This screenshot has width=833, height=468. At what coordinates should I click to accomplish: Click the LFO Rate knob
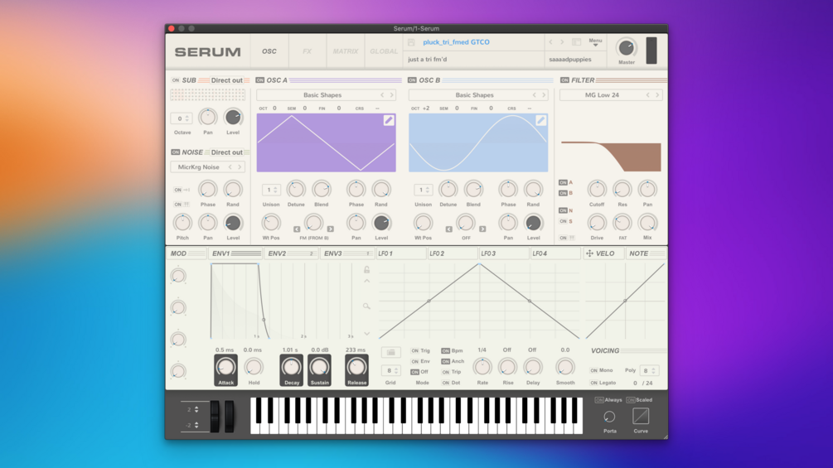(482, 367)
